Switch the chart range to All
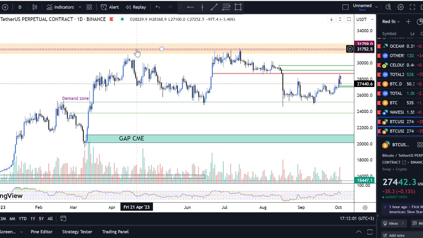 tap(50, 218)
